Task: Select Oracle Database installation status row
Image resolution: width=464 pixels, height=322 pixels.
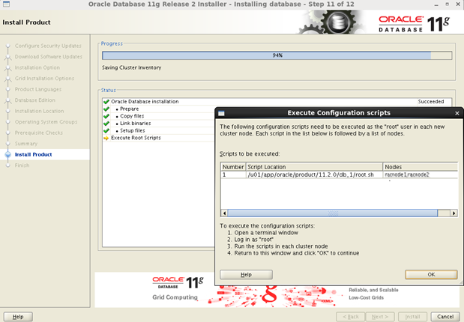Action: [277, 101]
